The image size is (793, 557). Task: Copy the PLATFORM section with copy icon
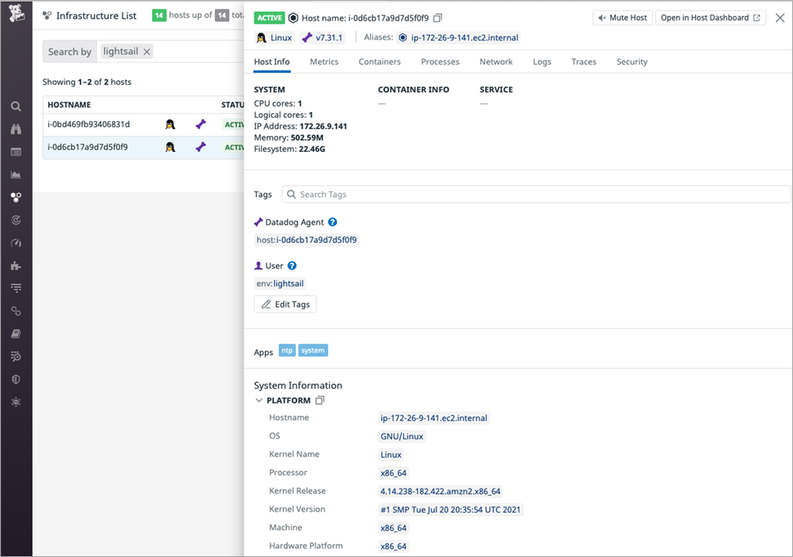[320, 400]
